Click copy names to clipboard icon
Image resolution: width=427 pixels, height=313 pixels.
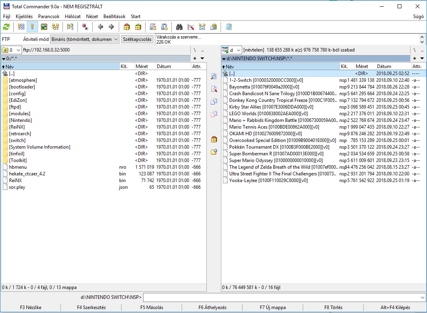213,27
